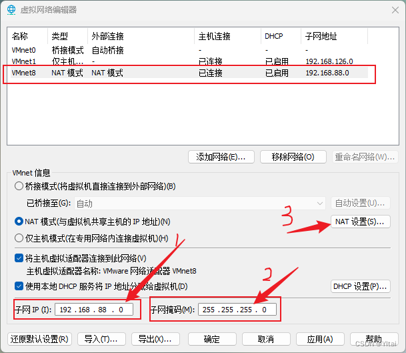The image size is (406, 353).
Task: Select the VMnet0 row in network list
Action: click(189, 50)
